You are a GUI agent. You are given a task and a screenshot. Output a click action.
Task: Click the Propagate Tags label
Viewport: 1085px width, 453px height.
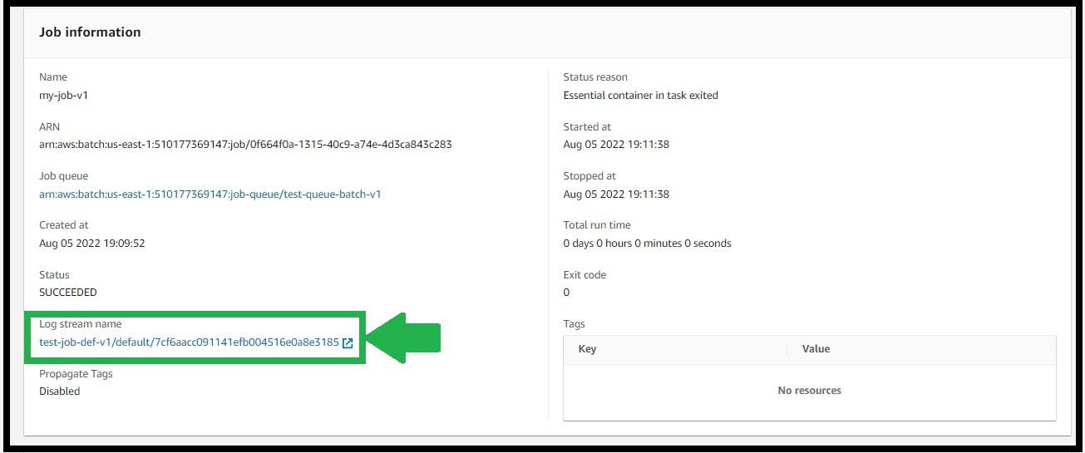(x=76, y=374)
